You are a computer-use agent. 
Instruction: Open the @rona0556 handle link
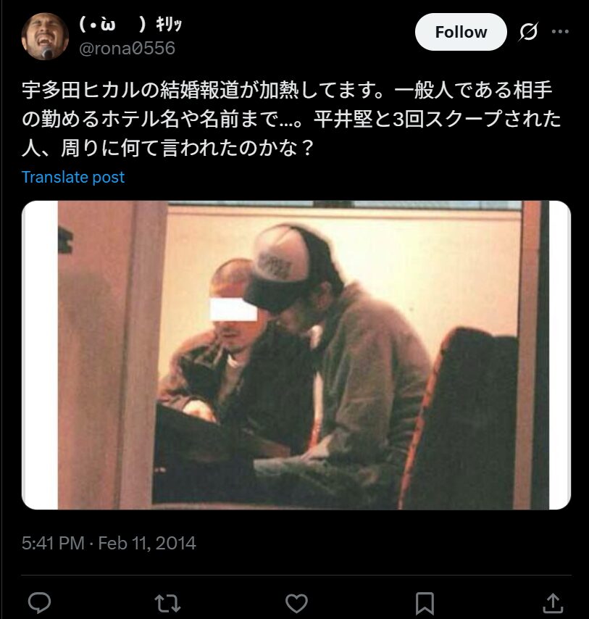pos(127,49)
